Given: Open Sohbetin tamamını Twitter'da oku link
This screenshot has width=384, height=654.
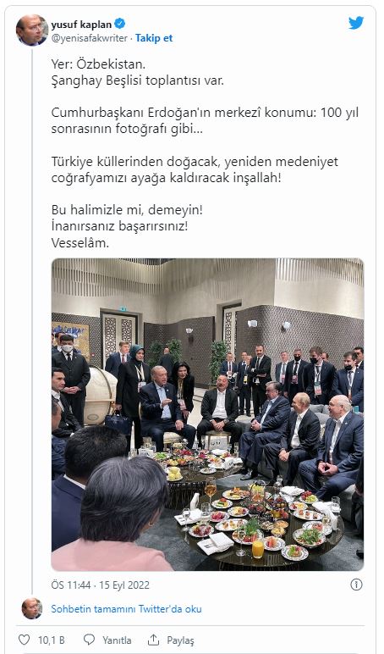Looking at the screenshot, I should pos(126,609).
